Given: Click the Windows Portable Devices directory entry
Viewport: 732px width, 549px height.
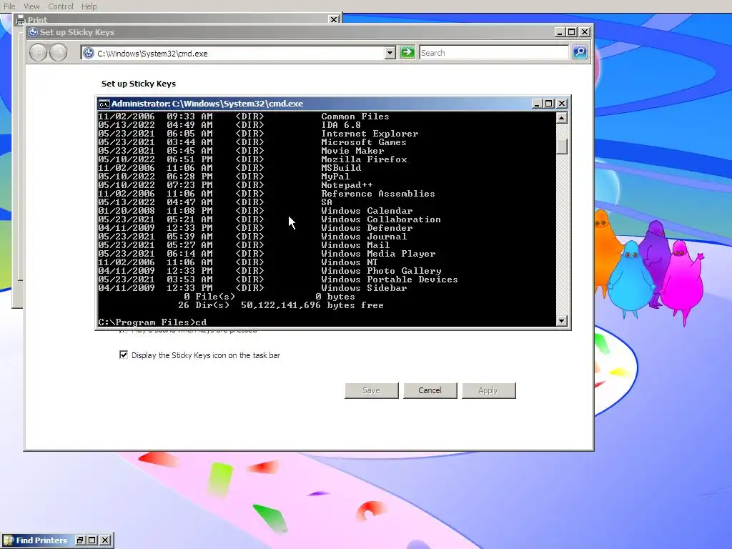Looking at the screenshot, I should [390, 280].
